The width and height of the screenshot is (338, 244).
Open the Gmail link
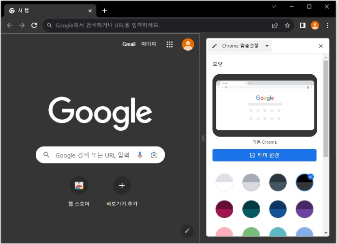(129, 44)
